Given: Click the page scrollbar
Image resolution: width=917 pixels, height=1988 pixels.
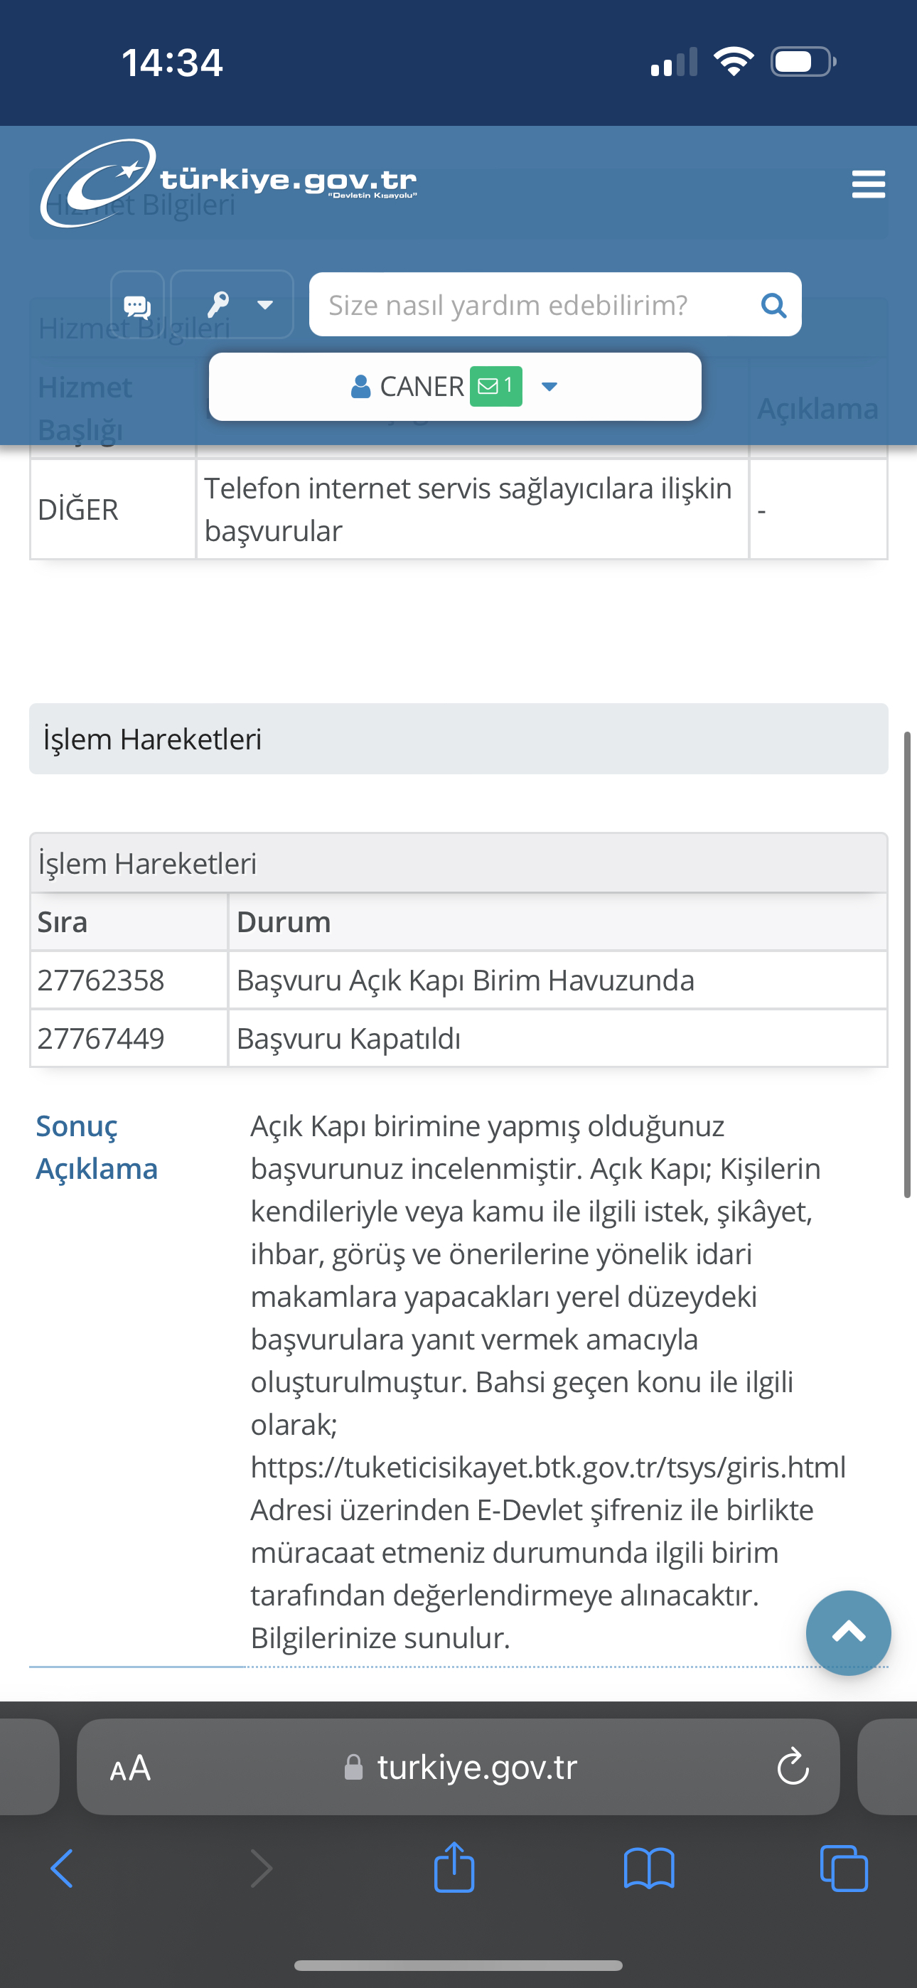Looking at the screenshot, I should click(x=908, y=965).
